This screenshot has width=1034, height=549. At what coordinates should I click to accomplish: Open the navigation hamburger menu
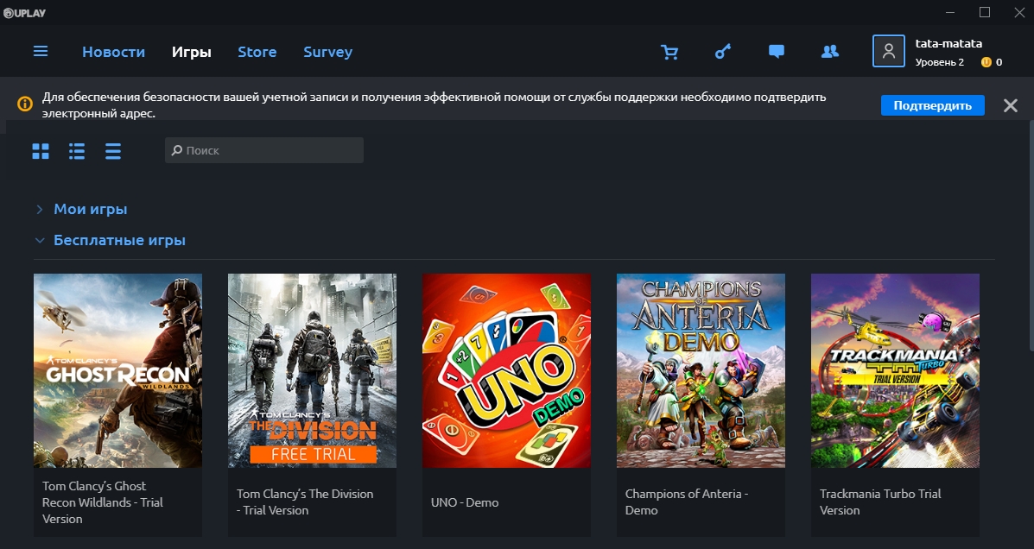pyautogui.click(x=40, y=51)
